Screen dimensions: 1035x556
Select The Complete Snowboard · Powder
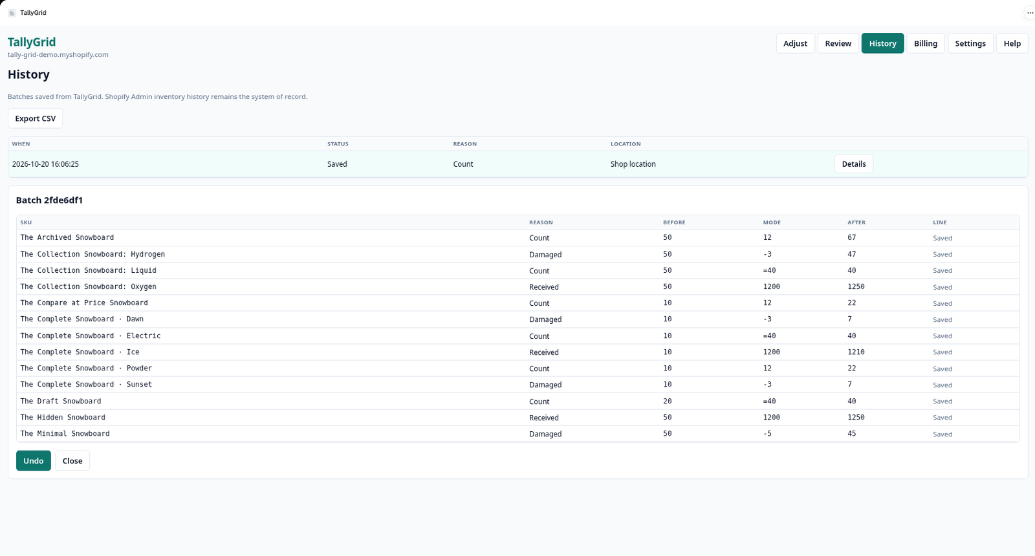coord(86,369)
